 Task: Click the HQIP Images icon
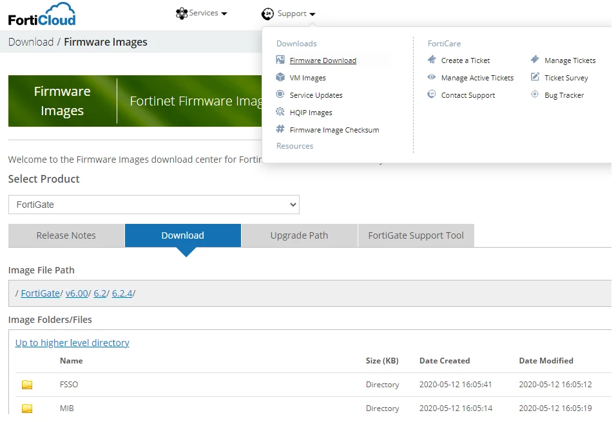click(x=280, y=112)
